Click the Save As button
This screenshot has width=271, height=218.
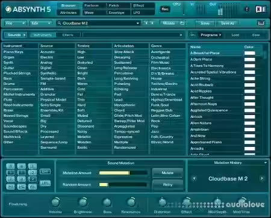tap(228, 23)
